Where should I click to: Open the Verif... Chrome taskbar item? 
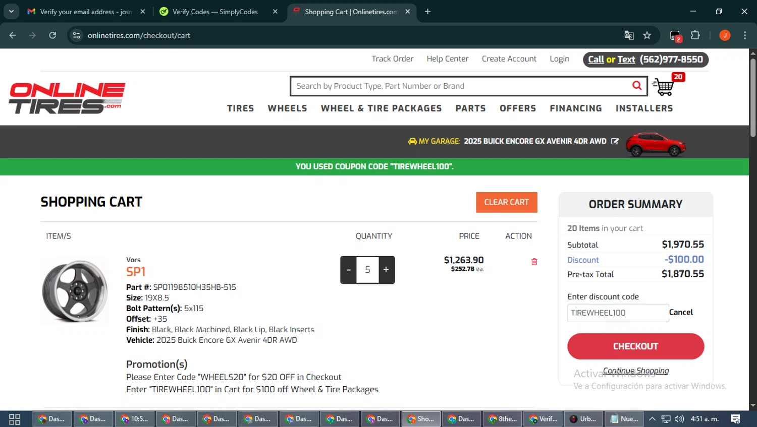tap(543, 419)
